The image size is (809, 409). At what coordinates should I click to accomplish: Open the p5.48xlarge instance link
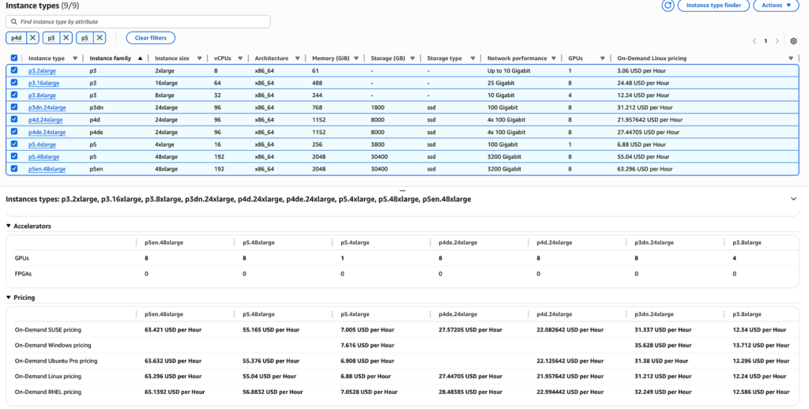pos(44,157)
